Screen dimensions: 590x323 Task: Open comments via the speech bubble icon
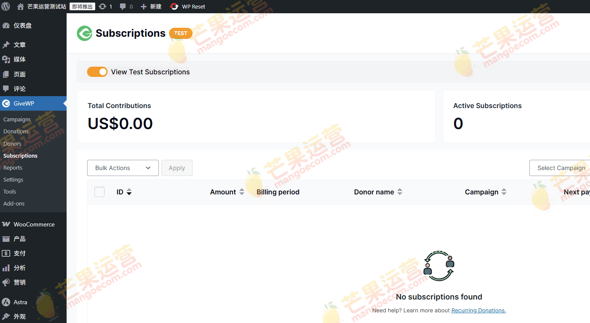(x=123, y=6)
